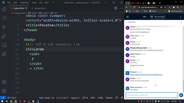Screen dimensions: 184x103
Task: Open the Extensions view
Action: pos(4,54)
